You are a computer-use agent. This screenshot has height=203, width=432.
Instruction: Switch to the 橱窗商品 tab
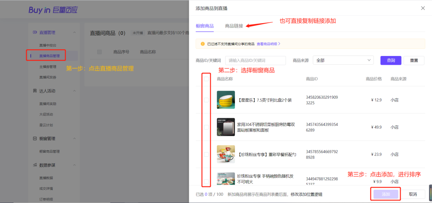tap(205, 26)
